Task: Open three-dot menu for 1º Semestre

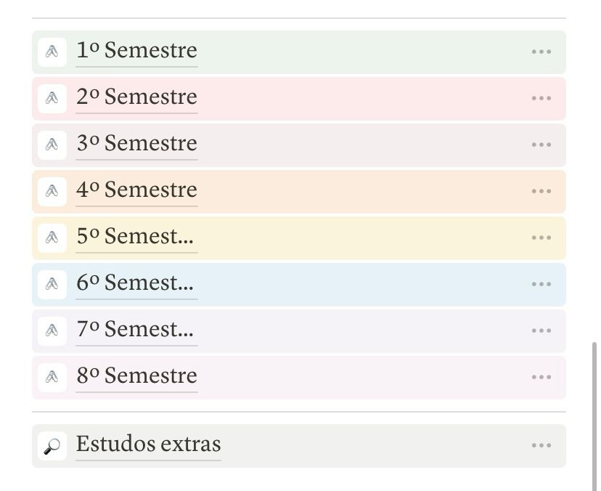Action: [x=541, y=52]
